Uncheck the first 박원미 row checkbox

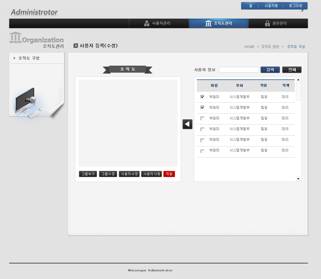point(202,97)
